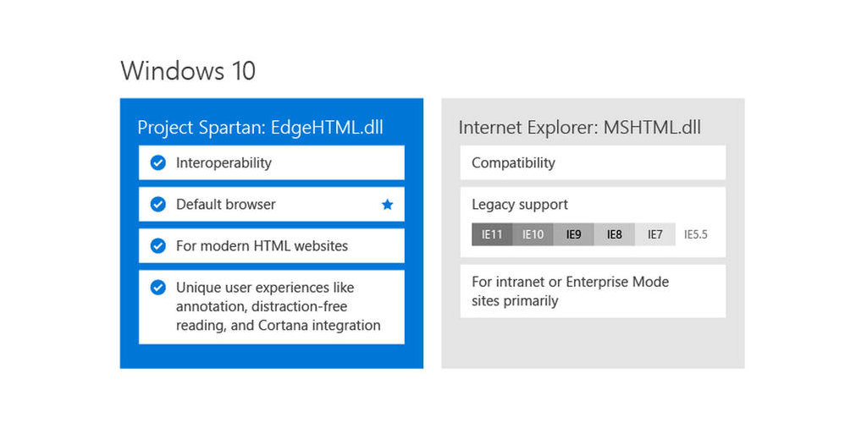Click the Internet Explorer: MSHTML.dll title

(x=579, y=128)
